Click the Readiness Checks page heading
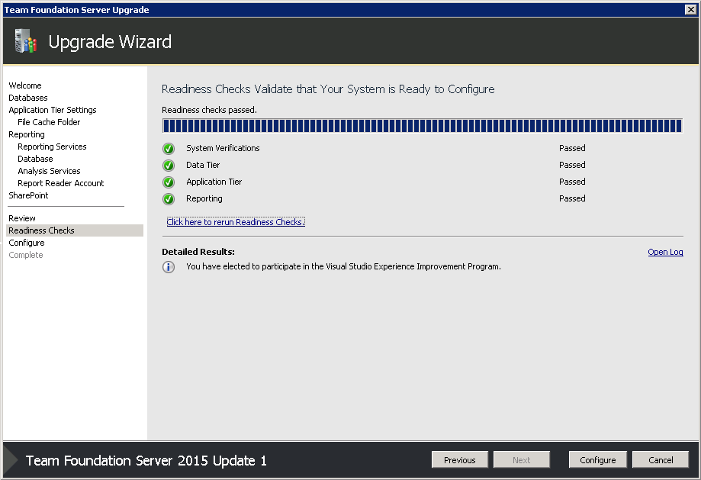Image resolution: width=701 pixels, height=480 pixels. 328,89
